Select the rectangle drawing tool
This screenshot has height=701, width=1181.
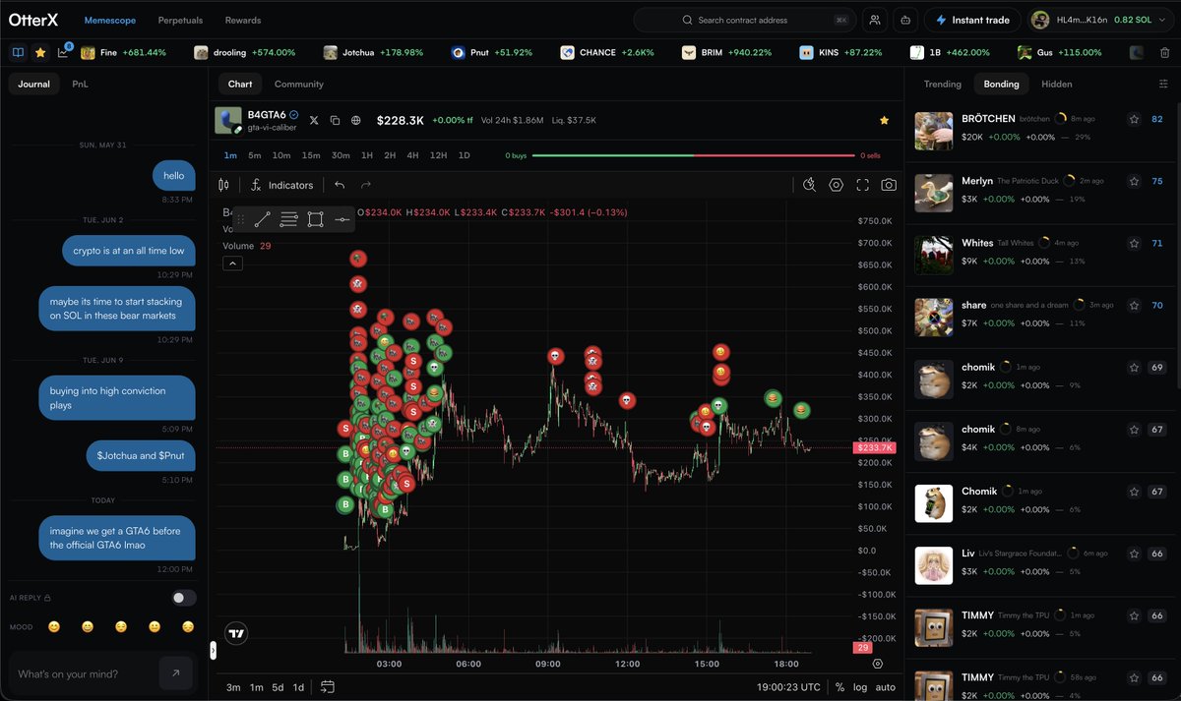coord(315,219)
